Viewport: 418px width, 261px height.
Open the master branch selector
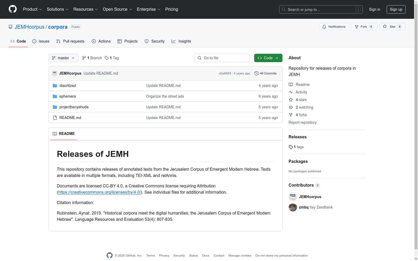[63, 58]
